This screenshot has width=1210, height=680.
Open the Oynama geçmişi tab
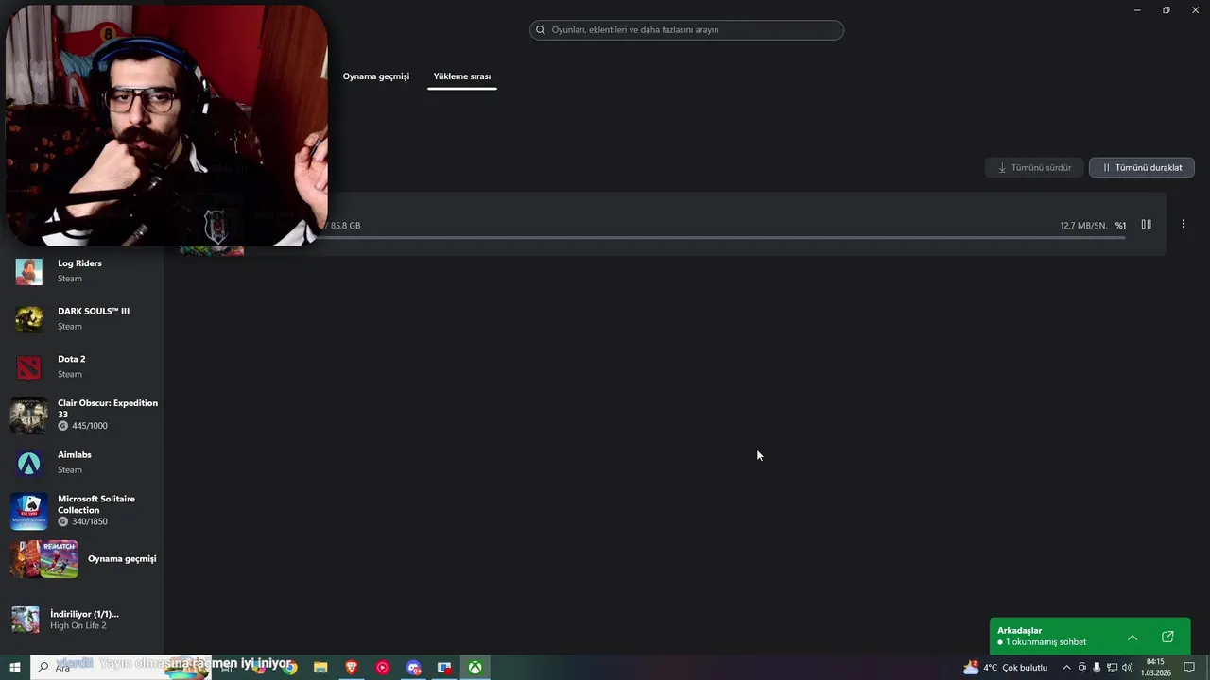tap(375, 76)
